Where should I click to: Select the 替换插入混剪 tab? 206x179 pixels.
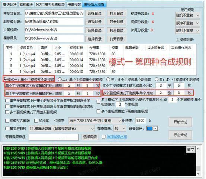(94, 4)
